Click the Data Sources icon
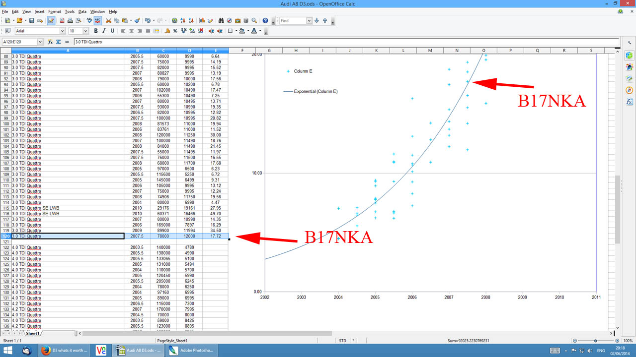636x357 pixels. (246, 21)
